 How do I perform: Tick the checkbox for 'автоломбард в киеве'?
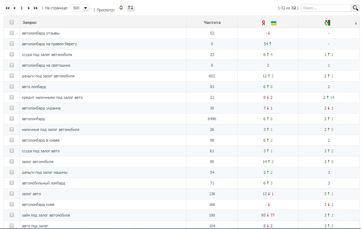tap(12, 140)
